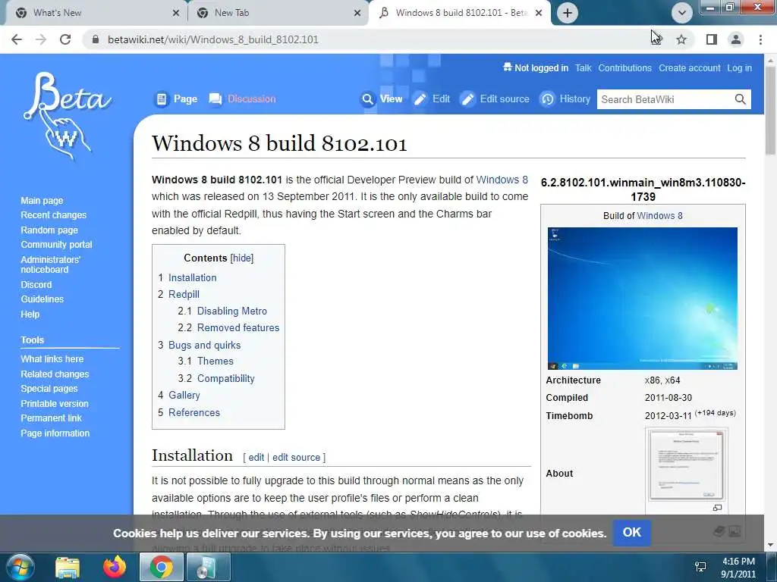Open Page information
The height and width of the screenshot is (582, 777).
[x=55, y=433]
